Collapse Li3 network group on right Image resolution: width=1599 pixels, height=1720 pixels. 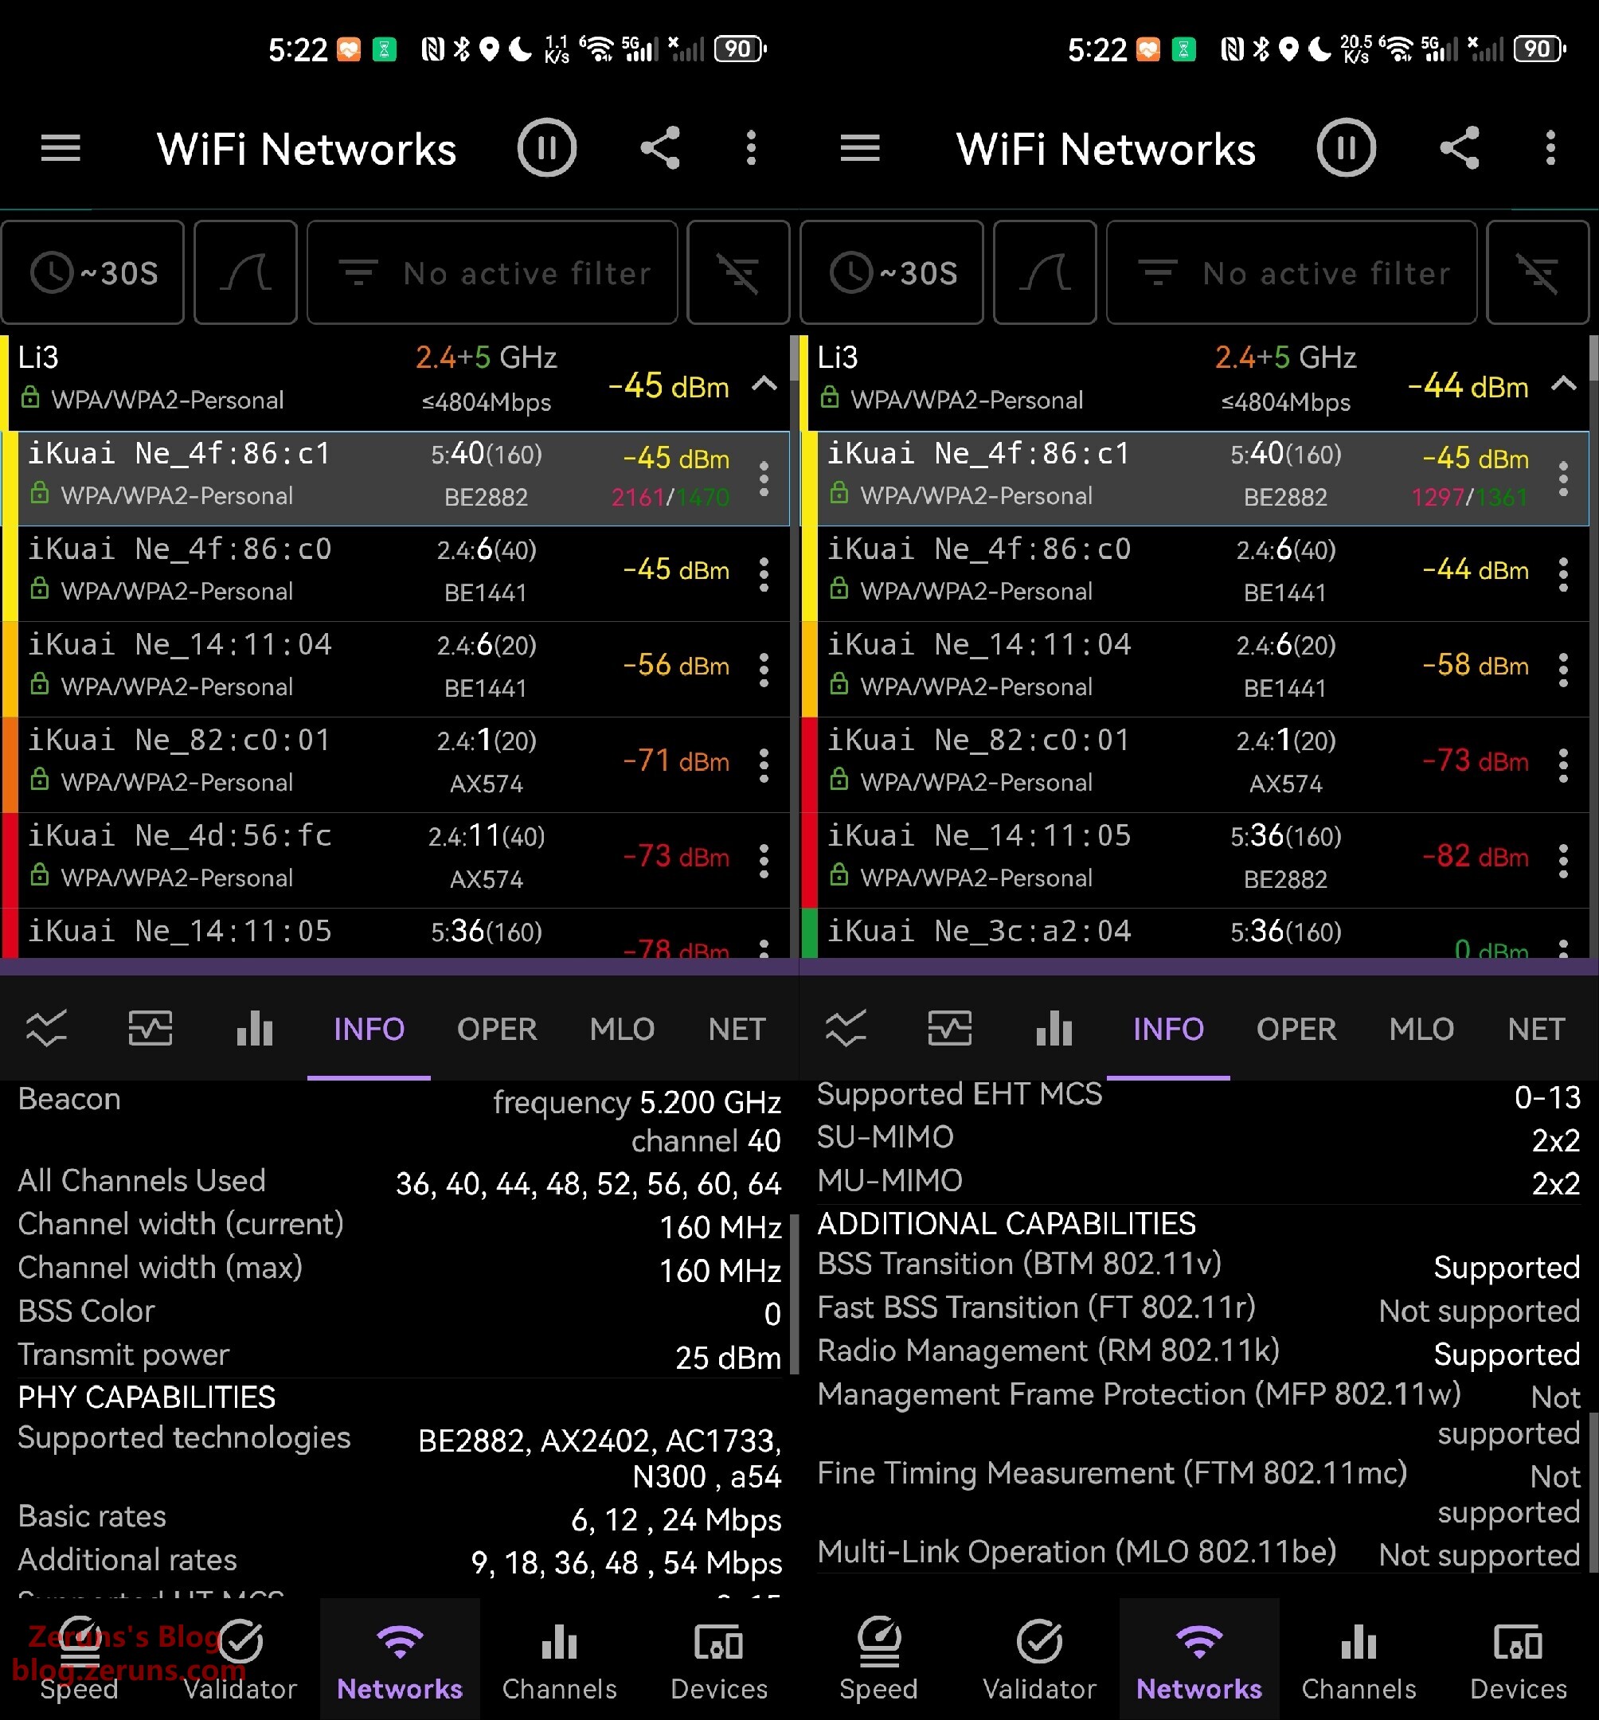(1563, 383)
